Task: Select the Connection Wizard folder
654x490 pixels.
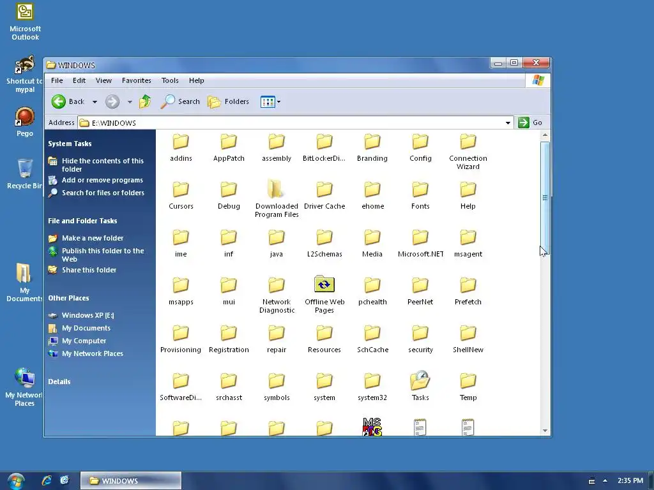Action: (x=468, y=152)
